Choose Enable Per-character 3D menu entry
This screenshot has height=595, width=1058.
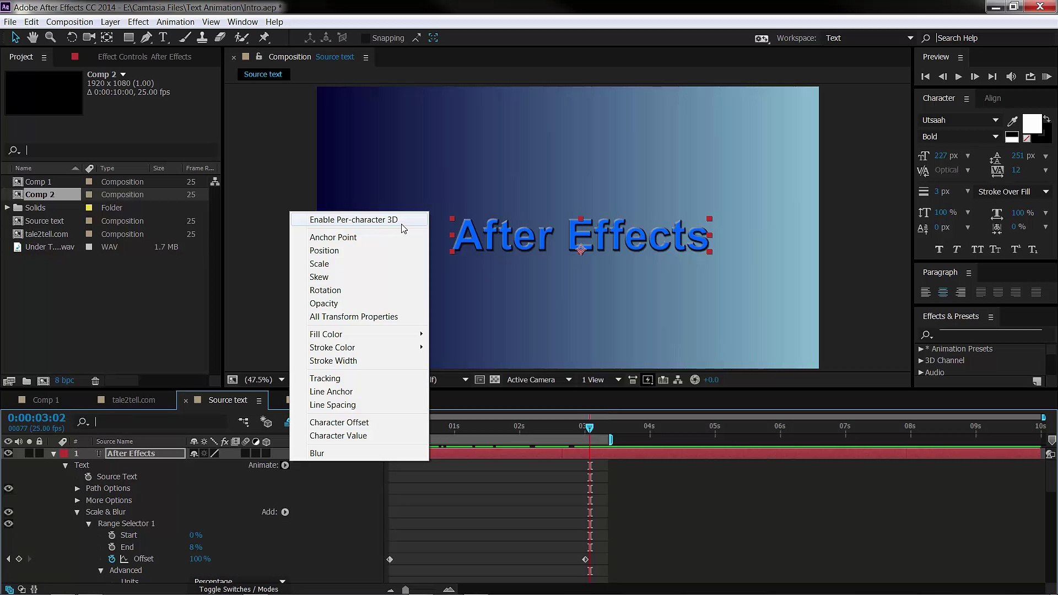coord(353,219)
